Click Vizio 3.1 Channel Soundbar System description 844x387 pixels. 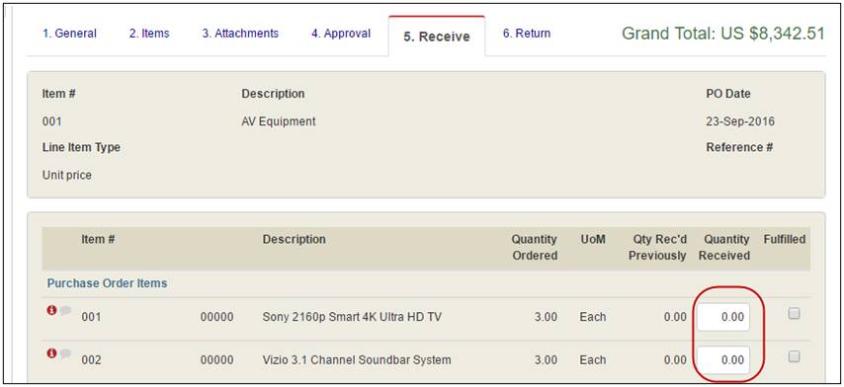pyautogui.click(x=357, y=359)
